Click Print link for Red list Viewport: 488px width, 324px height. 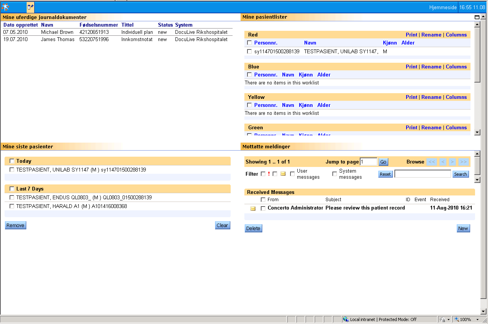[x=411, y=35]
